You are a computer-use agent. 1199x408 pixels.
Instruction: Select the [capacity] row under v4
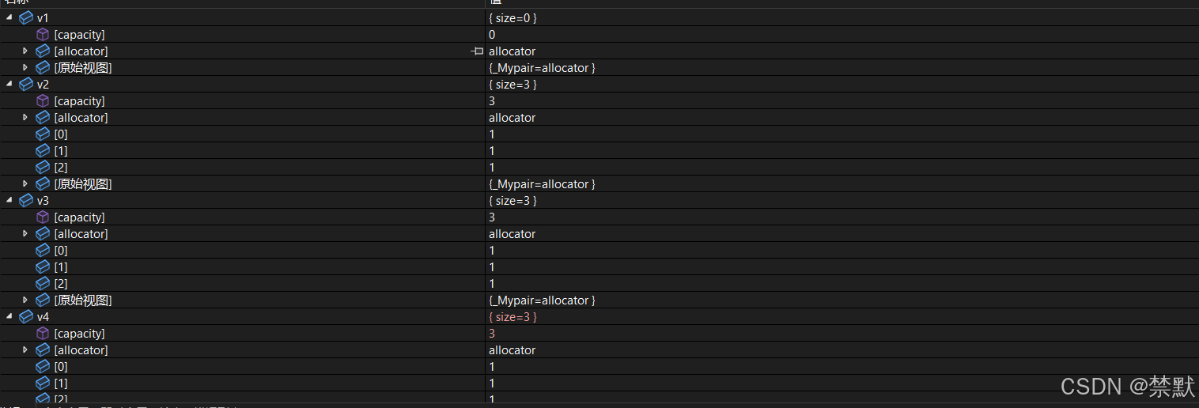click(x=599, y=334)
